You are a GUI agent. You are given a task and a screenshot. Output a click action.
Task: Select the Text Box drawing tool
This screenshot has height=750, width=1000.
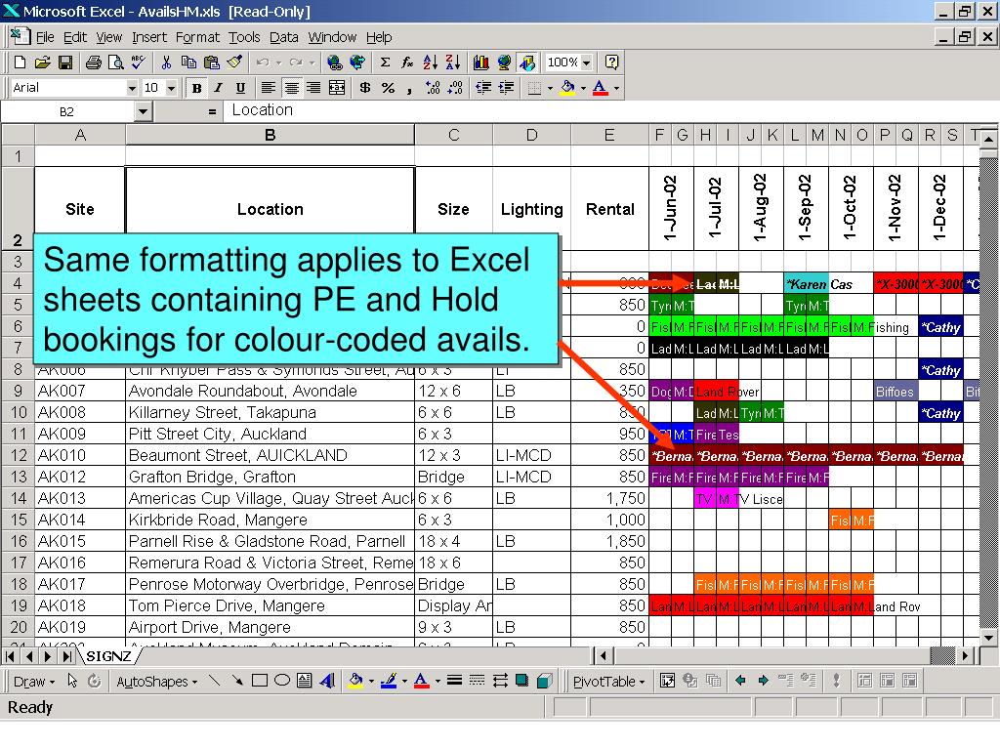click(x=305, y=681)
